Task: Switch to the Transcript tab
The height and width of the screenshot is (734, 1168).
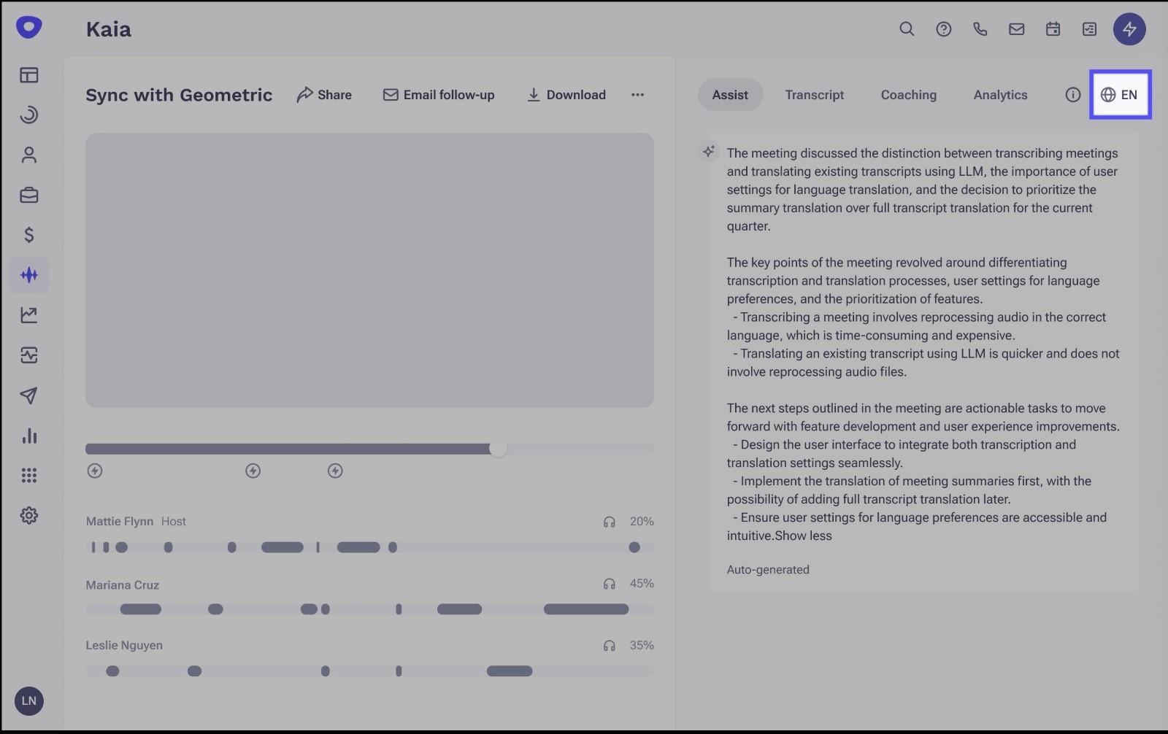Action: pyautogui.click(x=814, y=95)
